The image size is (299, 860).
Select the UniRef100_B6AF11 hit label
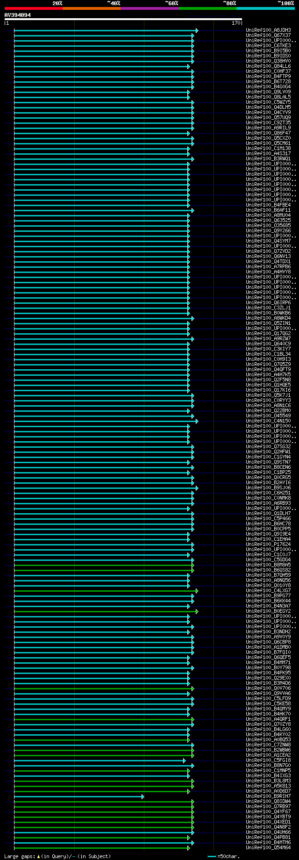[268, 210]
